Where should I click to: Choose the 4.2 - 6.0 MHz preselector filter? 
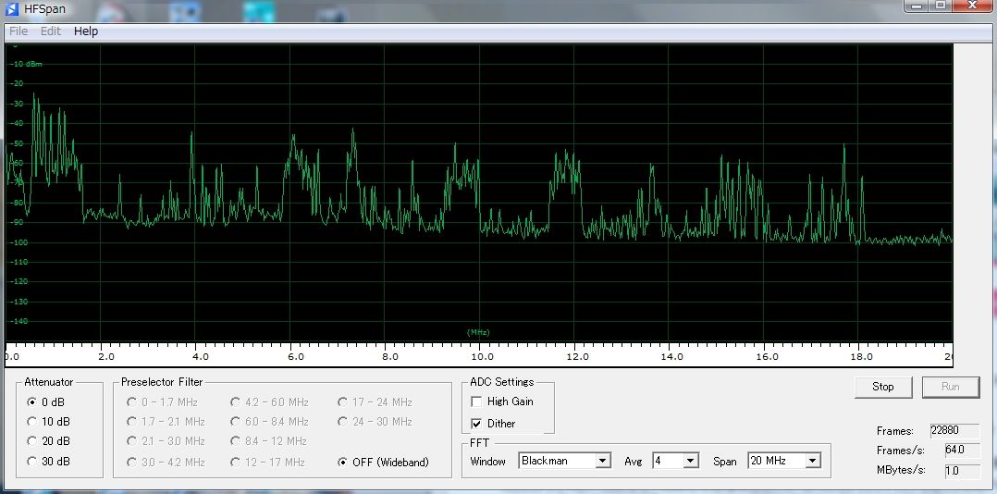click(269, 401)
